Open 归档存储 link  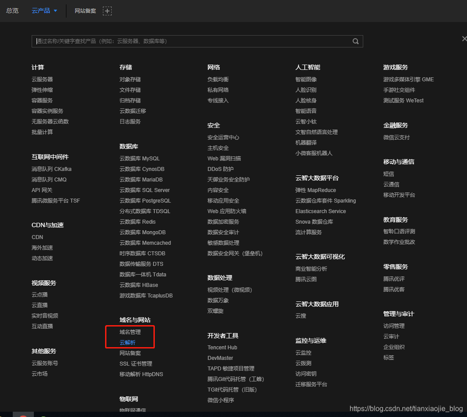pyautogui.click(x=130, y=101)
